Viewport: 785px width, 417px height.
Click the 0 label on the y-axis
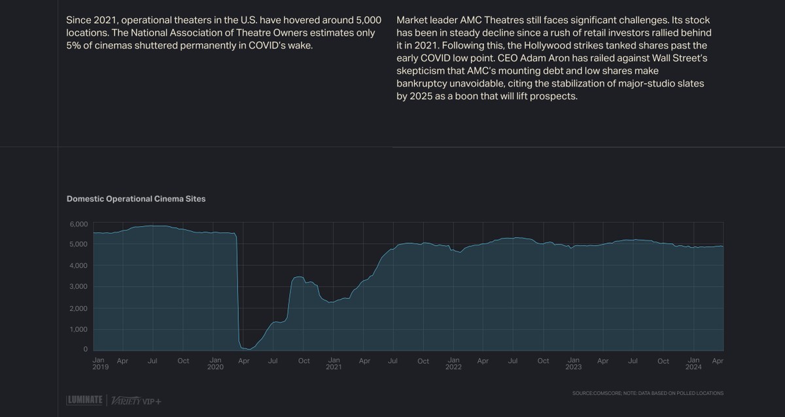click(85, 350)
